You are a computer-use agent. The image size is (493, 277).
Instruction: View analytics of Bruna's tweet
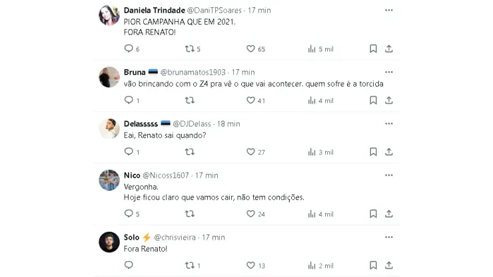click(312, 101)
